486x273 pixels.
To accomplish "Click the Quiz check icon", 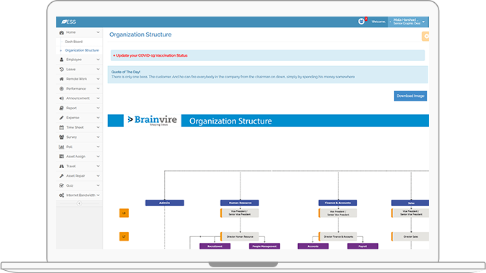I will (x=61, y=185).
